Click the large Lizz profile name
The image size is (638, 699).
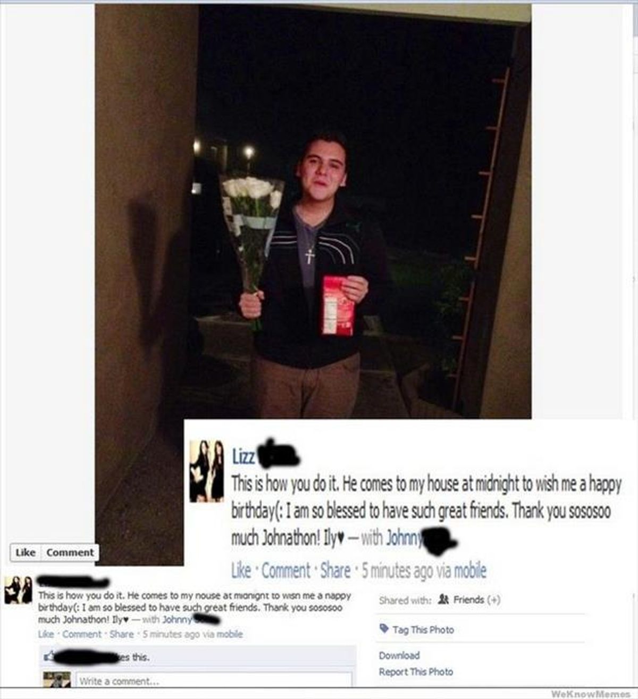[x=244, y=456]
